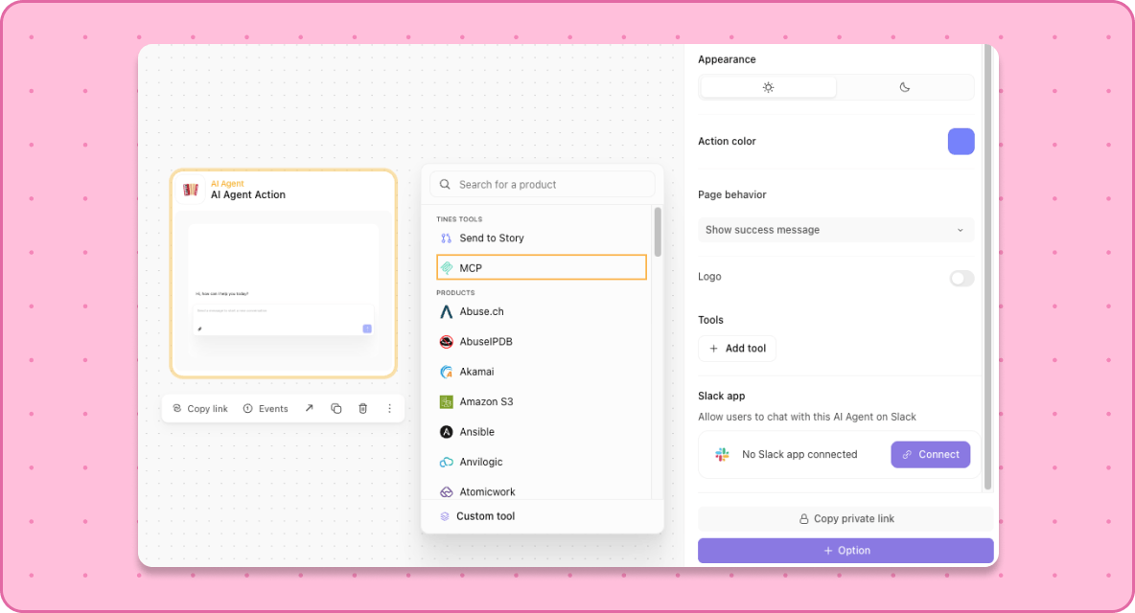This screenshot has width=1135, height=613.
Task: Click the AI Agent Action title
Action: [248, 194]
